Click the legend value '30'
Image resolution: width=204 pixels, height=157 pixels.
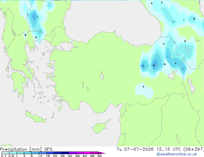coord(70,156)
